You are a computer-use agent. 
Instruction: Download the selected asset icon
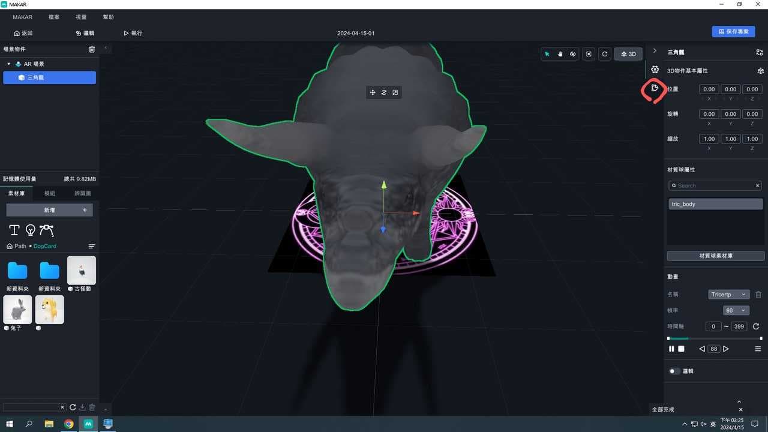pos(83,407)
